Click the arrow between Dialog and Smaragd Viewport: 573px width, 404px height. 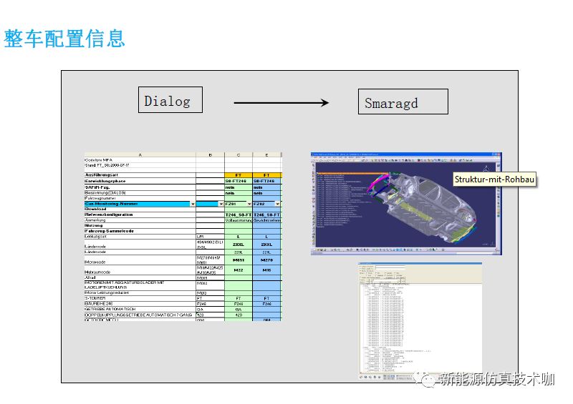click(x=281, y=103)
